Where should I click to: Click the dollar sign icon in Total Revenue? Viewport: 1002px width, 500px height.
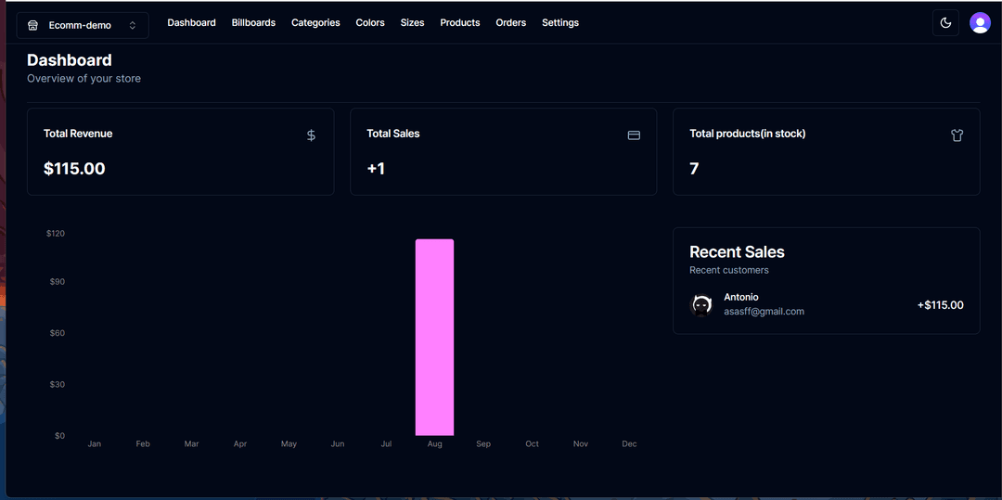[311, 135]
